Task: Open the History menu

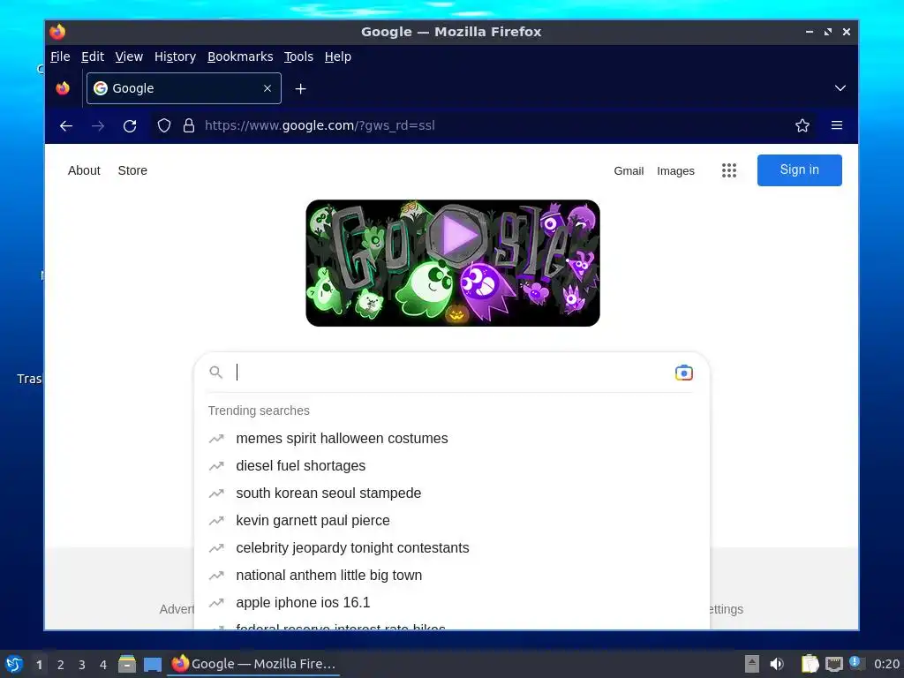Action: point(175,56)
